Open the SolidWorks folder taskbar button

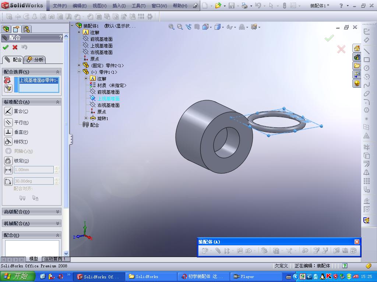[151, 276]
